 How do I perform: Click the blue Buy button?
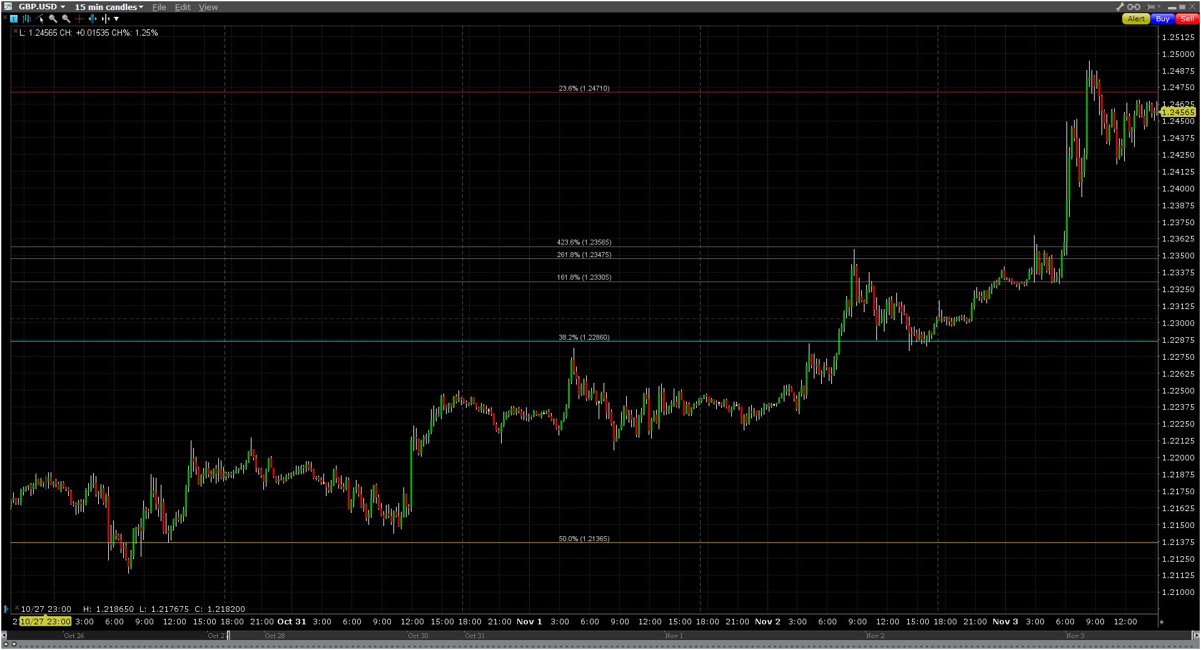click(1163, 19)
